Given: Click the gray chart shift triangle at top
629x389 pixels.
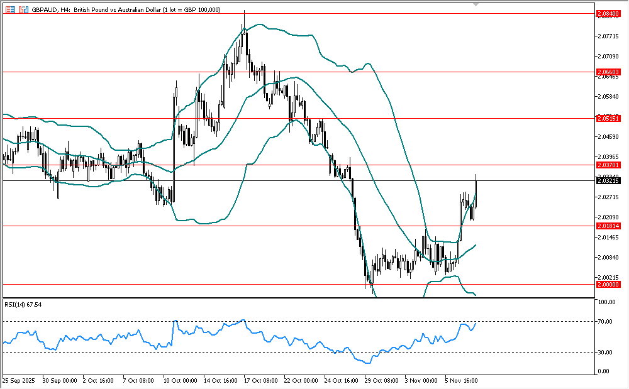Looking at the screenshot, I should (476, 4).
